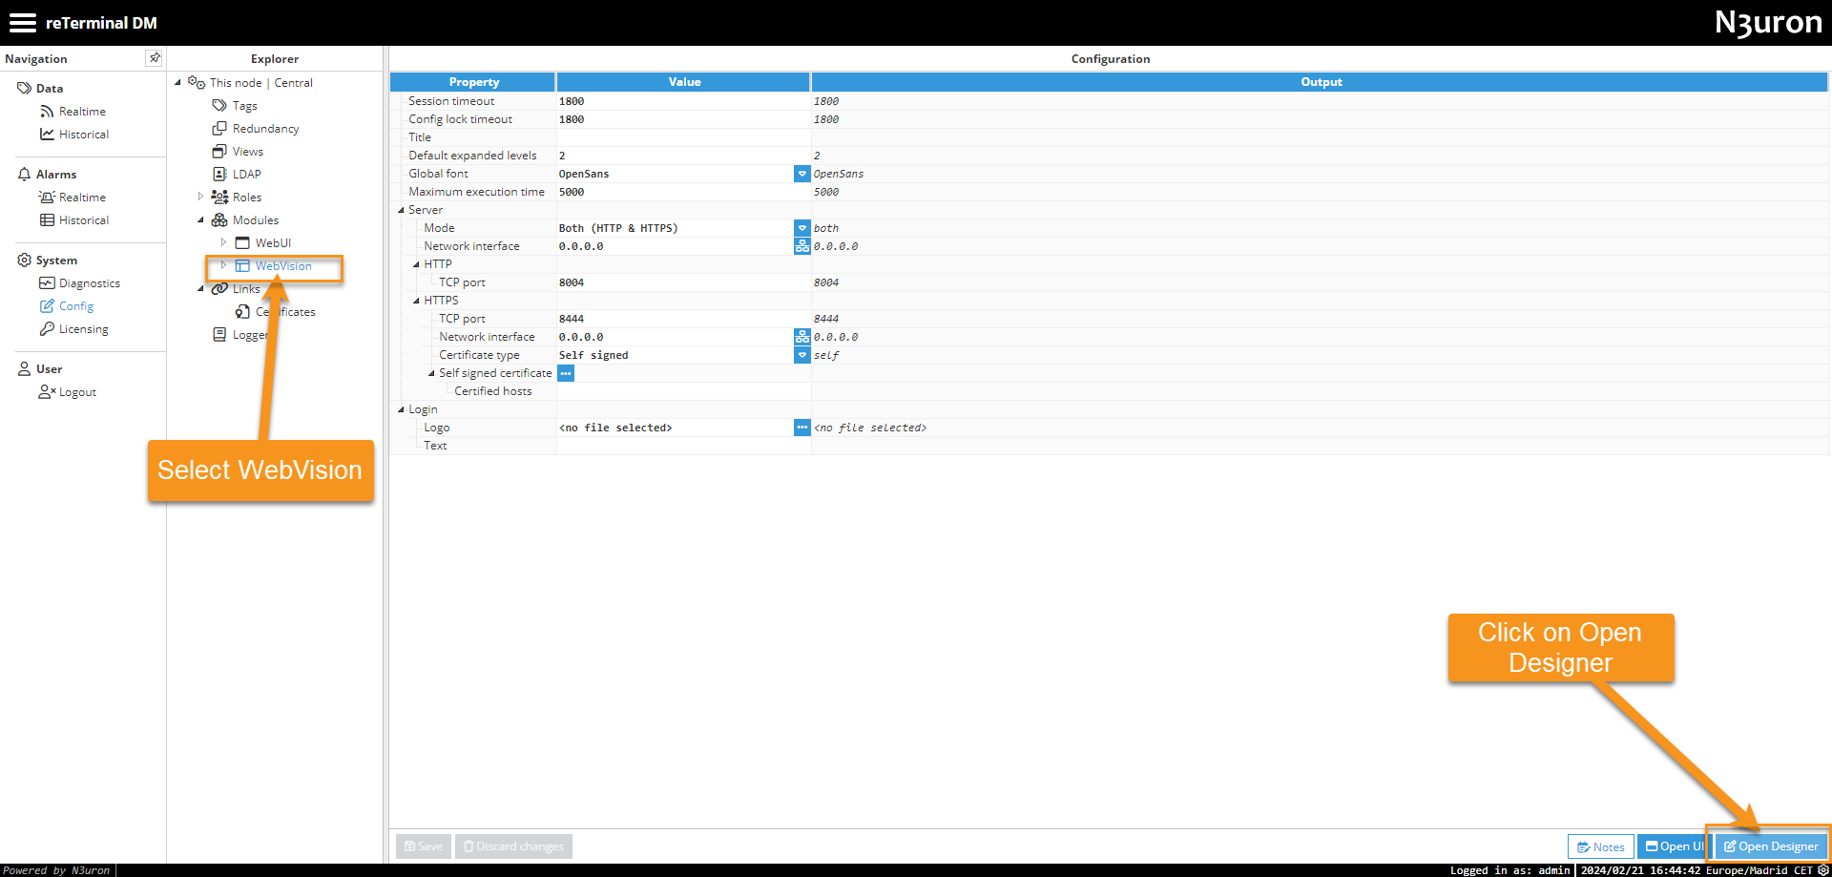Collapse the Login section
1832x877 pixels.
click(401, 409)
